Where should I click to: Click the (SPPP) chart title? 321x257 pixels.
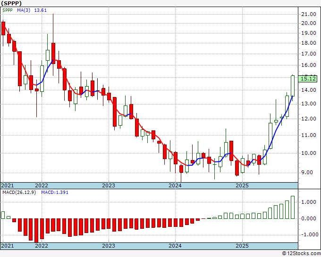point(11,3)
